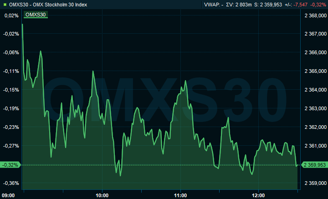Click the '11:00' time axis label
This screenshot has height=199, width=328.
tap(180, 195)
